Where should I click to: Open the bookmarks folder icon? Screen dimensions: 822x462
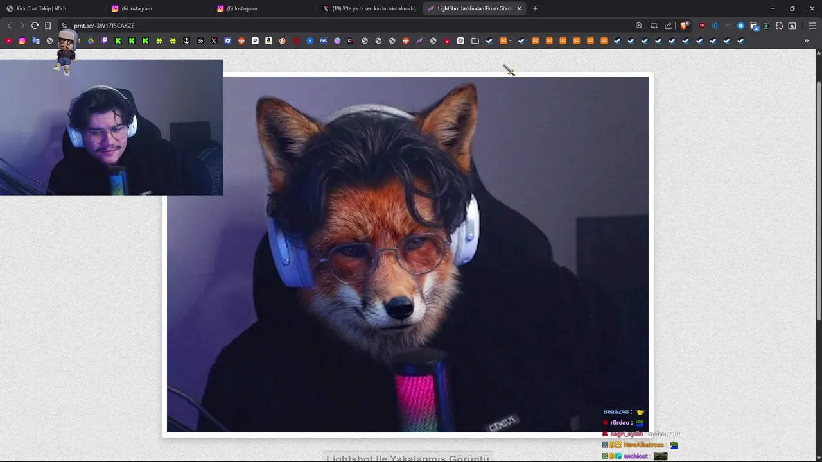tap(475, 40)
